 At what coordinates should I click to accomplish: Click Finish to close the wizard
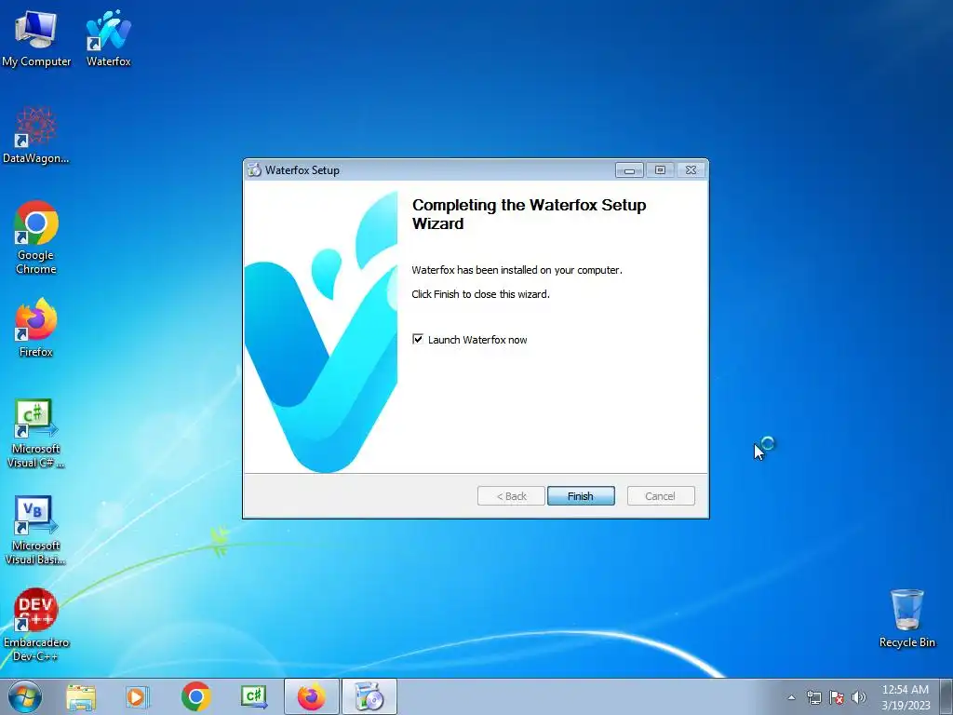coord(581,496)
